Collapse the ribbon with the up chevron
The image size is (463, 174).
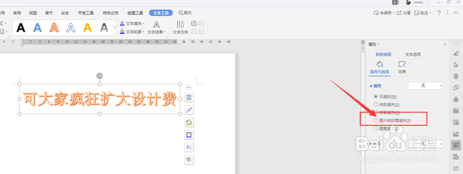[456, 13]
